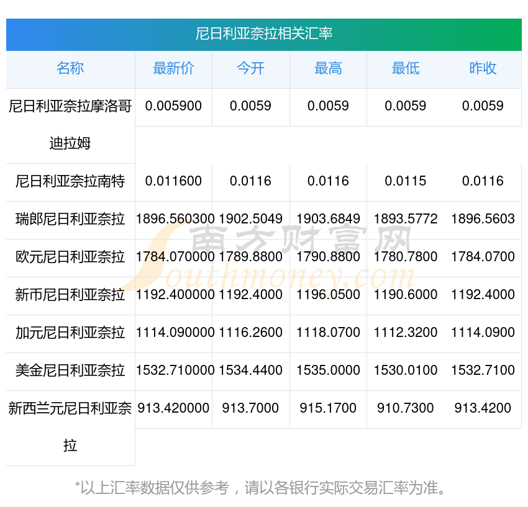This screenshot has width=528, height=507.
Task: Select latest price 0.005900
Action: pos(173,106)
